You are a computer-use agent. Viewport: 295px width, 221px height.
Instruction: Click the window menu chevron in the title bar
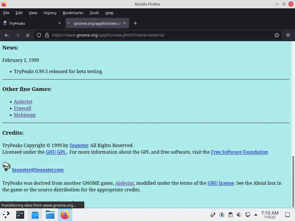[x=277, y=4]
